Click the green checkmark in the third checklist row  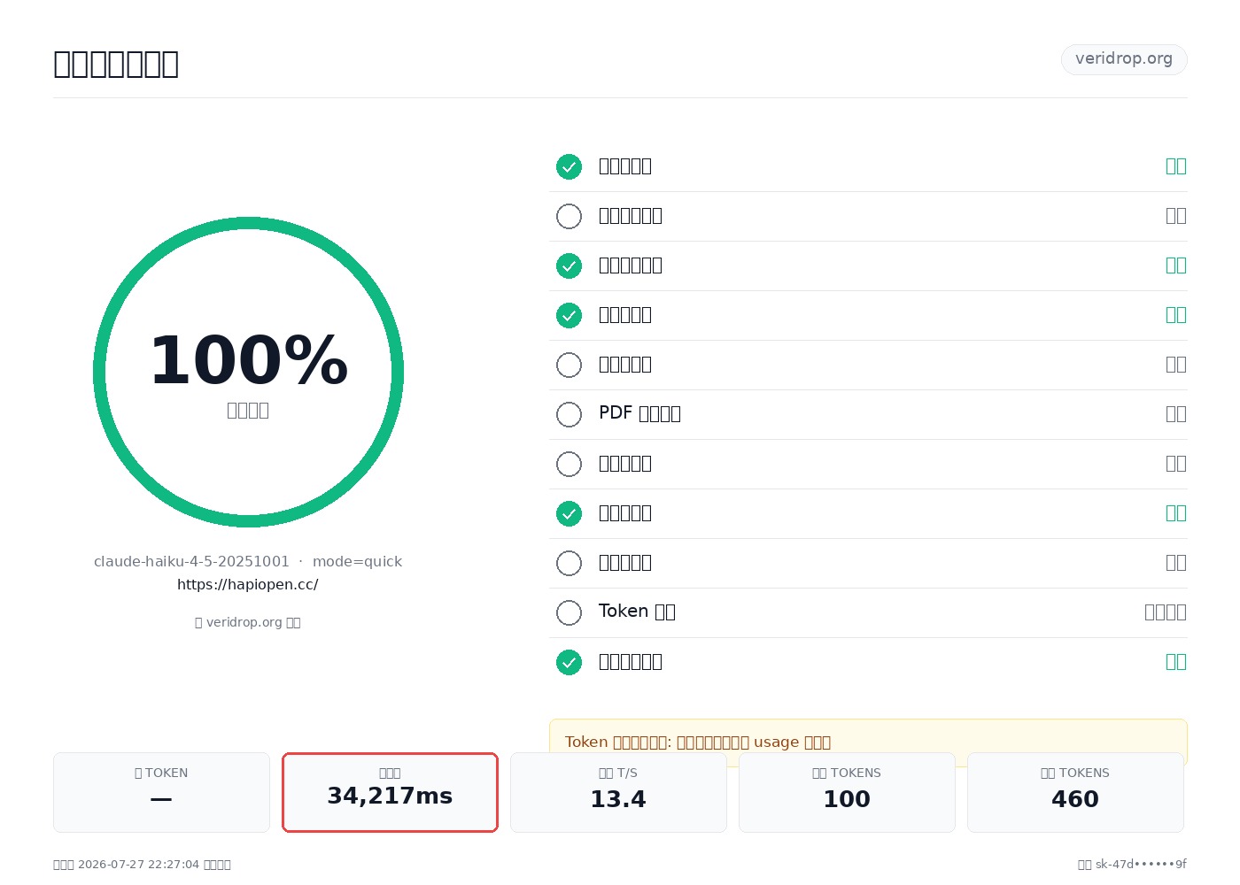(569, 265)
